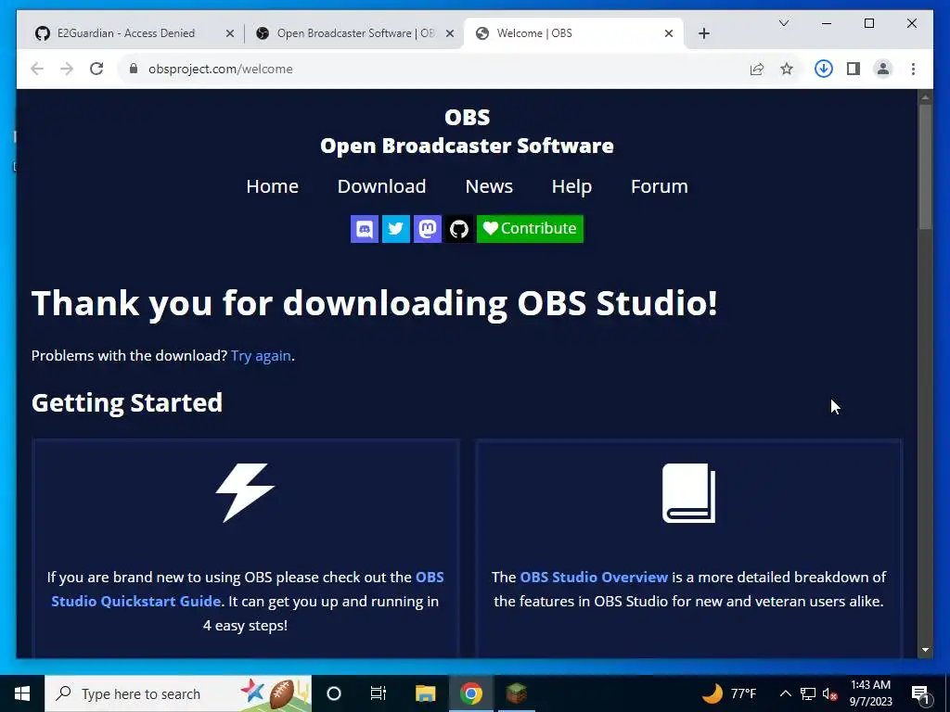Open the OBS Mastodon icon link
Image resolution: width=950 pixels, height=712 pixels.
pos(427,229)
